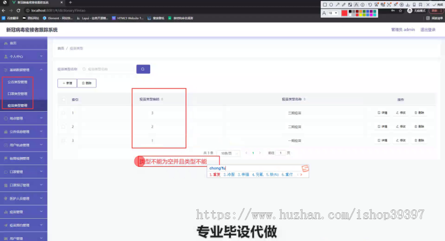Open 公告类型管理 submenu item
Image resolution: width=445 pixels, height=241 pixels.
coord(24,82)
